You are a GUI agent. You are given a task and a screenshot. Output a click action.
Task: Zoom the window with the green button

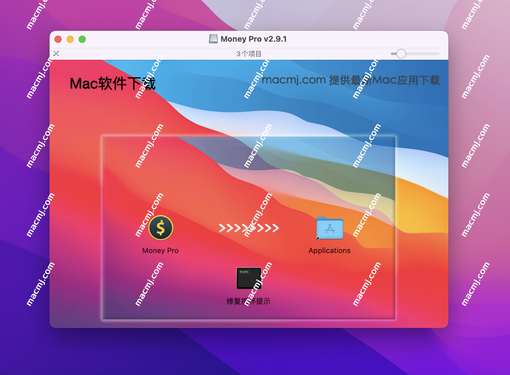pyautogui.click(x=82, y=39)
